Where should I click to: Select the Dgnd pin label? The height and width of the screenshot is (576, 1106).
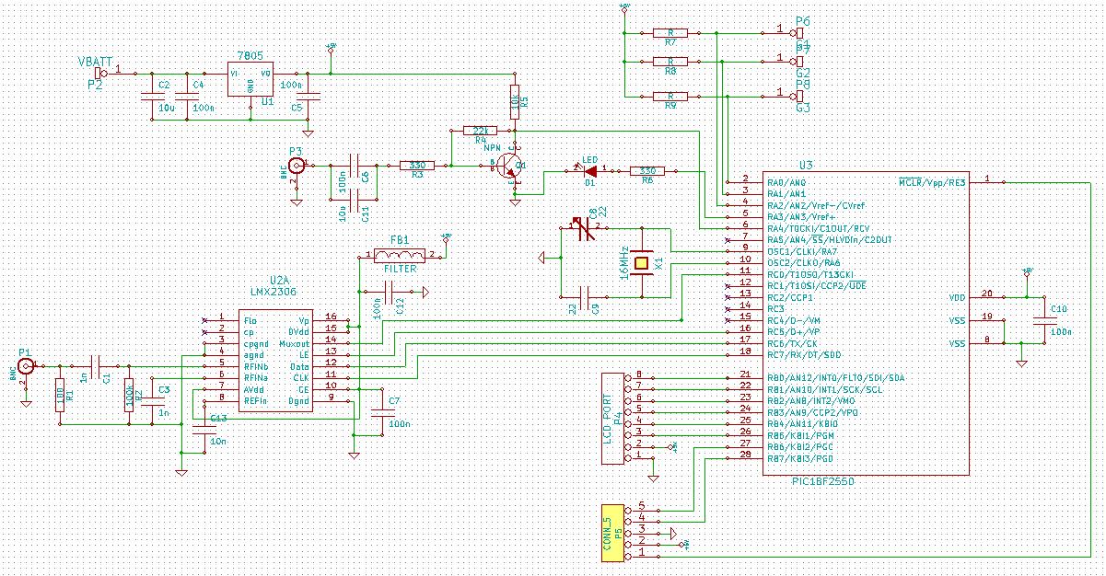click(299, 400)
